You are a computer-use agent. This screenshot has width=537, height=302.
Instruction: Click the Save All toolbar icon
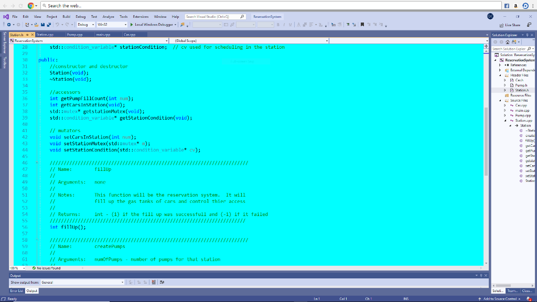coord(49,24)
